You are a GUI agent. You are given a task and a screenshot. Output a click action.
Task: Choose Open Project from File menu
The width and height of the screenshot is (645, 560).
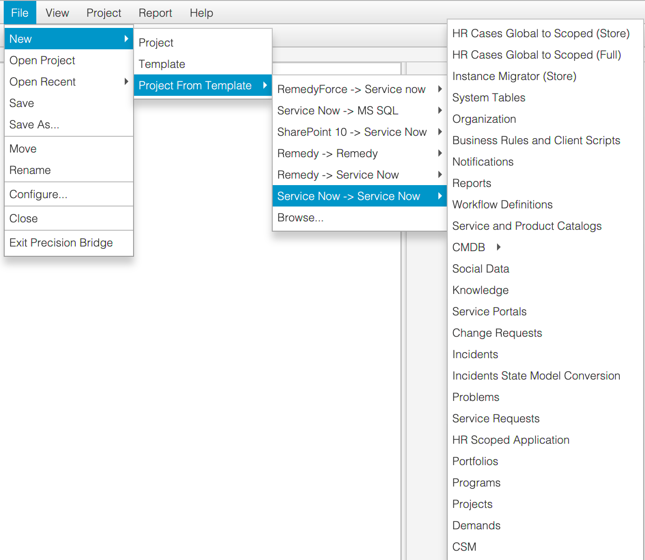[x=69, y=60]
